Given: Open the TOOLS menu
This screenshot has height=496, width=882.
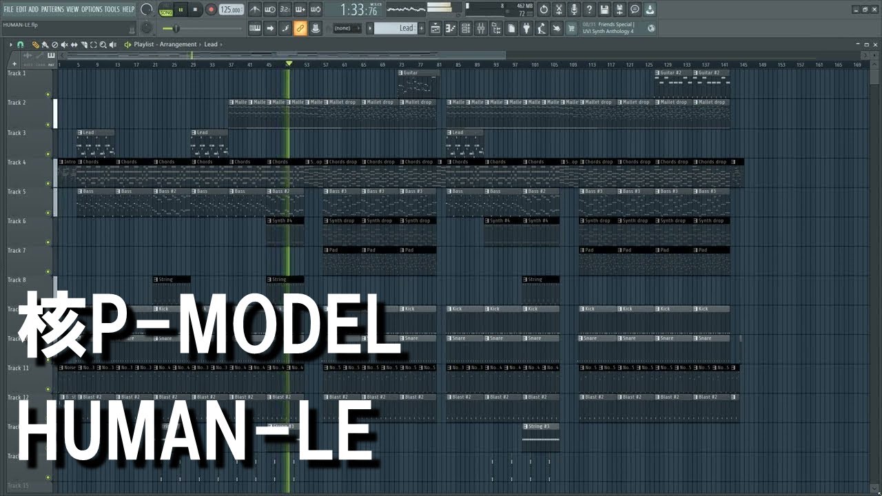Looking at the screenshot, I should click(x=112, y=10).
